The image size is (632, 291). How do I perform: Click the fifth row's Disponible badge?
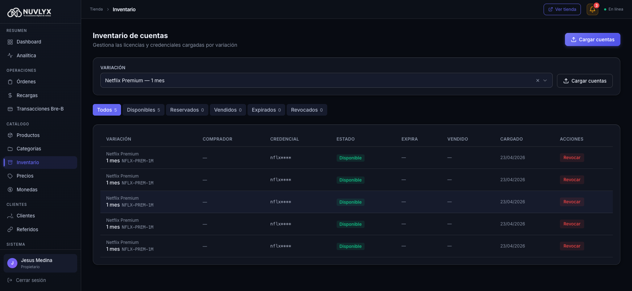click(x=350, y=246)
